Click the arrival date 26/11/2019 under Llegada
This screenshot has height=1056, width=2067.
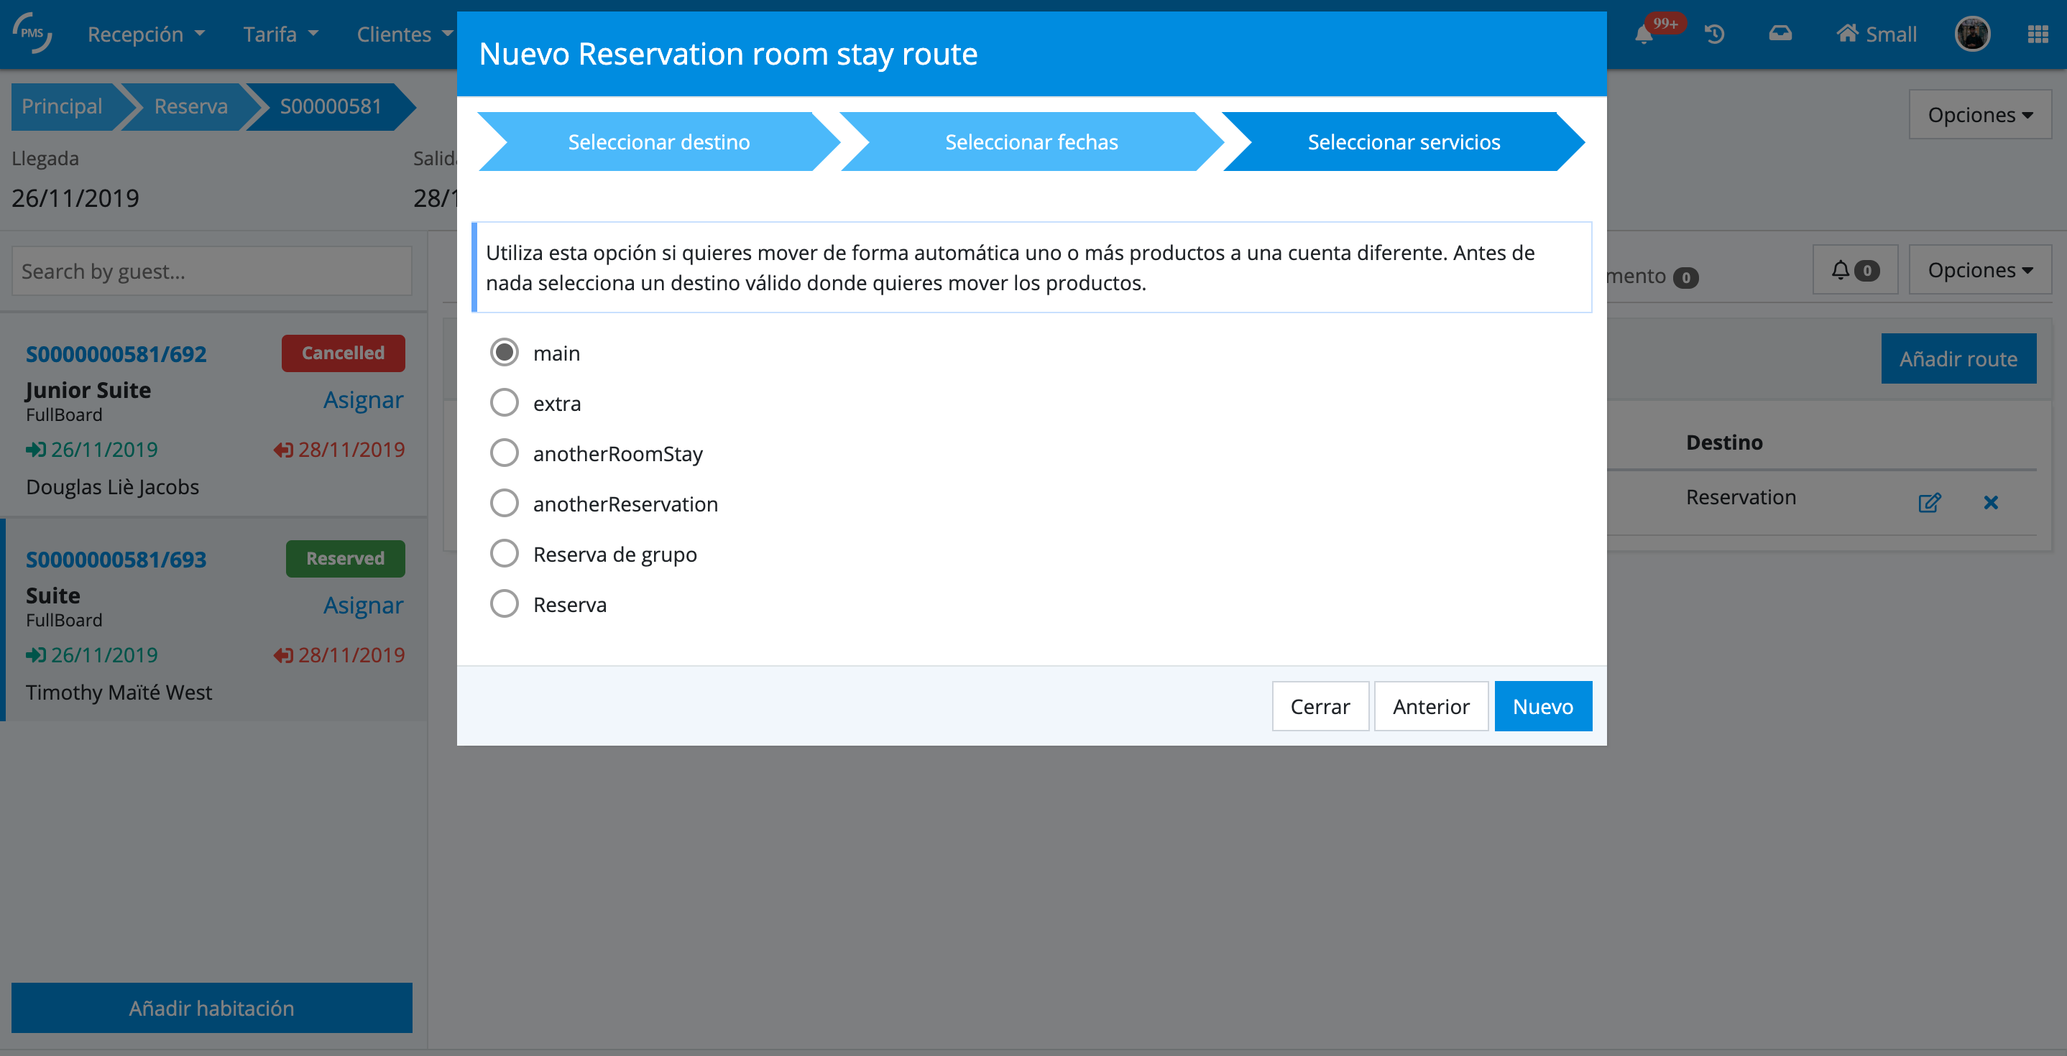(x=75, y=198)
